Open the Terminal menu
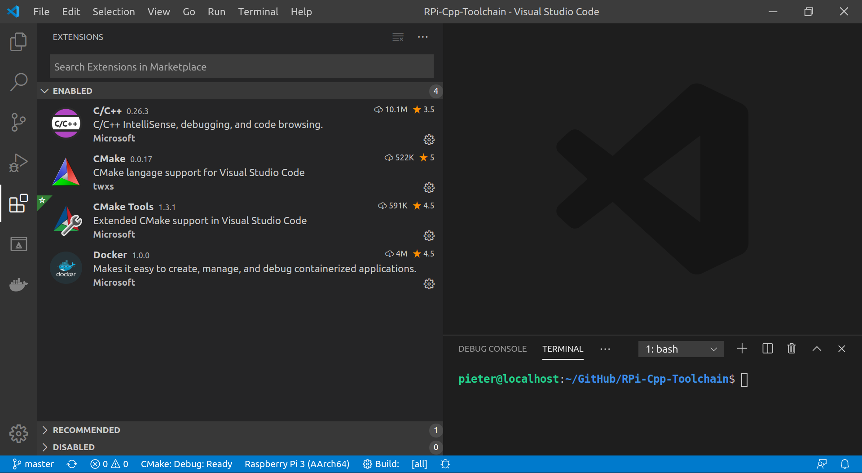The width and height of the screenshot is (862, 473). (258, 12)
